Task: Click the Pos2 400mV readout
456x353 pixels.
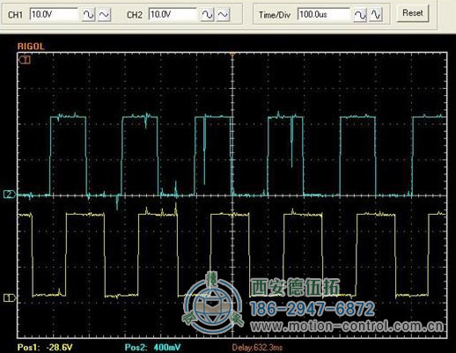Action: (x=152, y=348)
